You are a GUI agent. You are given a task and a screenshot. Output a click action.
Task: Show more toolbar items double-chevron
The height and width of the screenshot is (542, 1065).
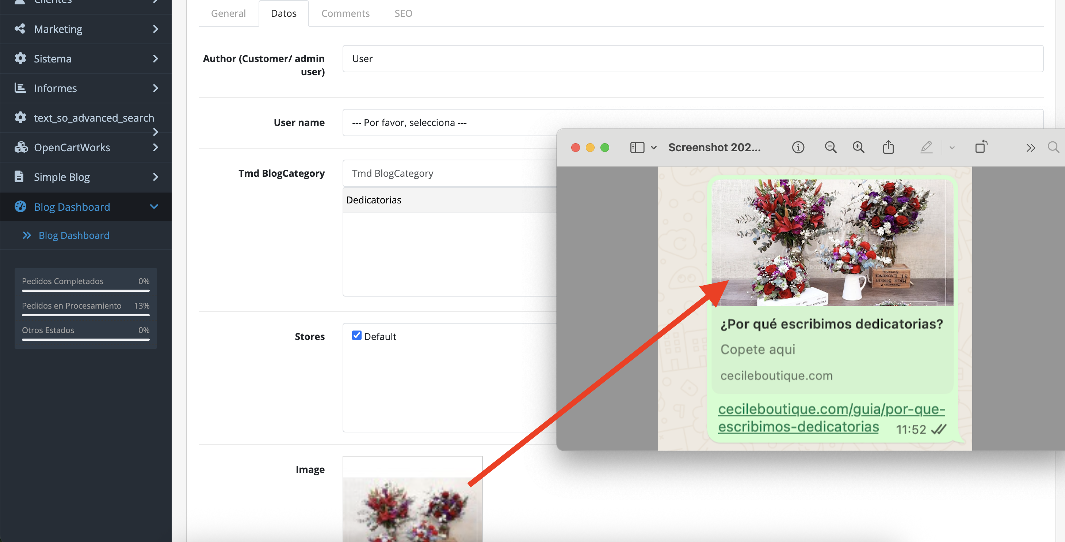[x=1030, y=148]
